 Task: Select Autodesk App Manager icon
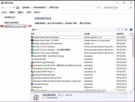[32, 62]
